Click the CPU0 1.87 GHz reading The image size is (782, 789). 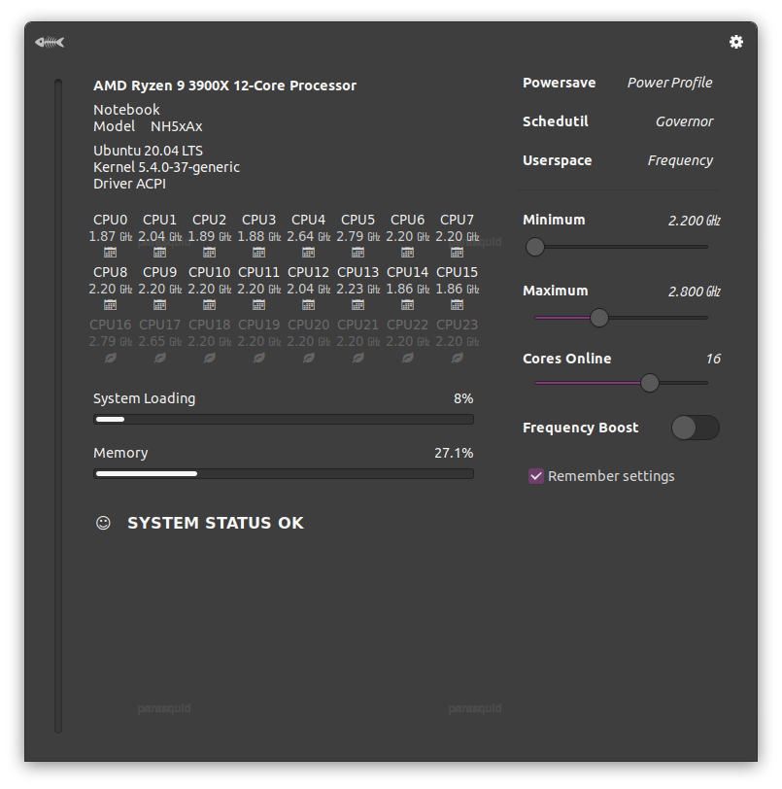(110, 236)
